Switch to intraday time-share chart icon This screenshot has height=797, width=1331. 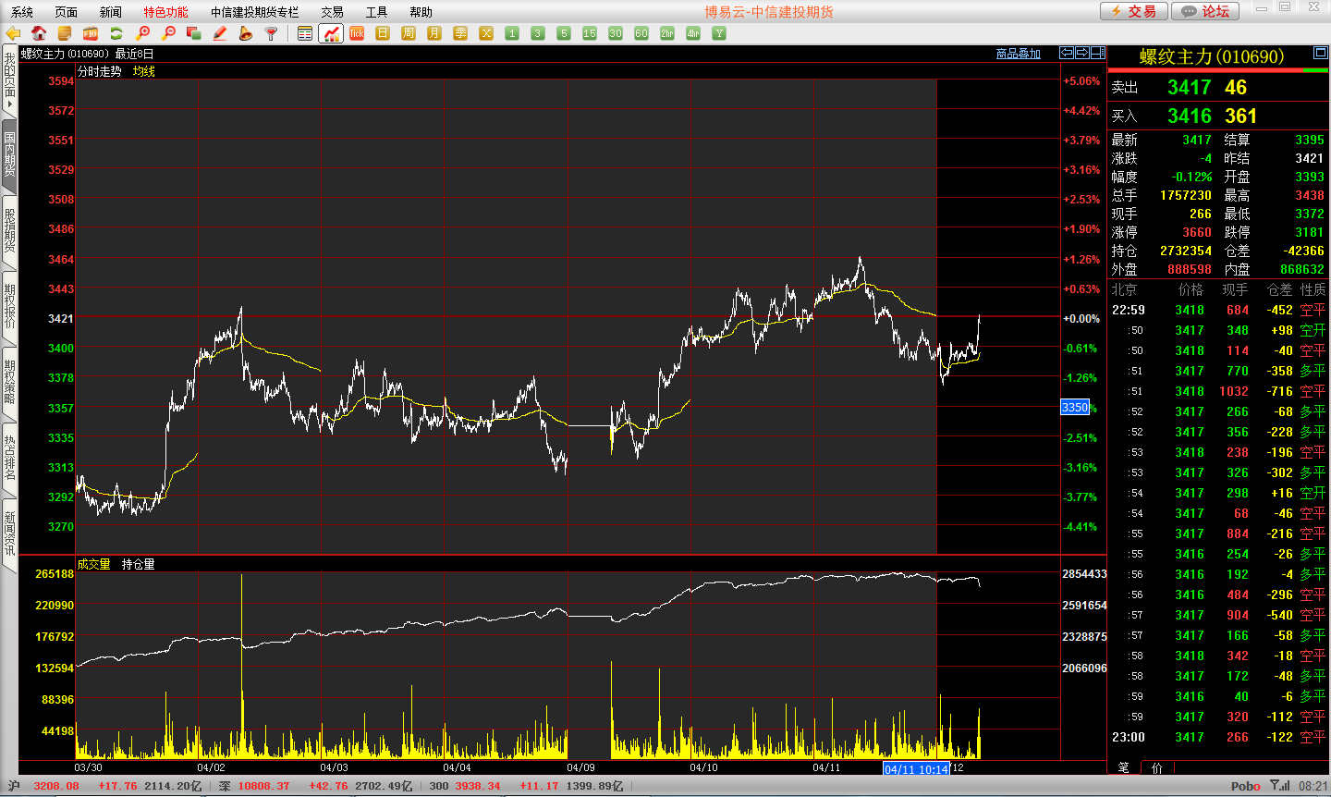coord(331,33)
